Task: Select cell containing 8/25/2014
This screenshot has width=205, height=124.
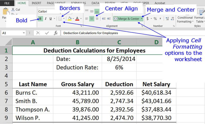Action: pyautogui.click(x=119, y=59)
